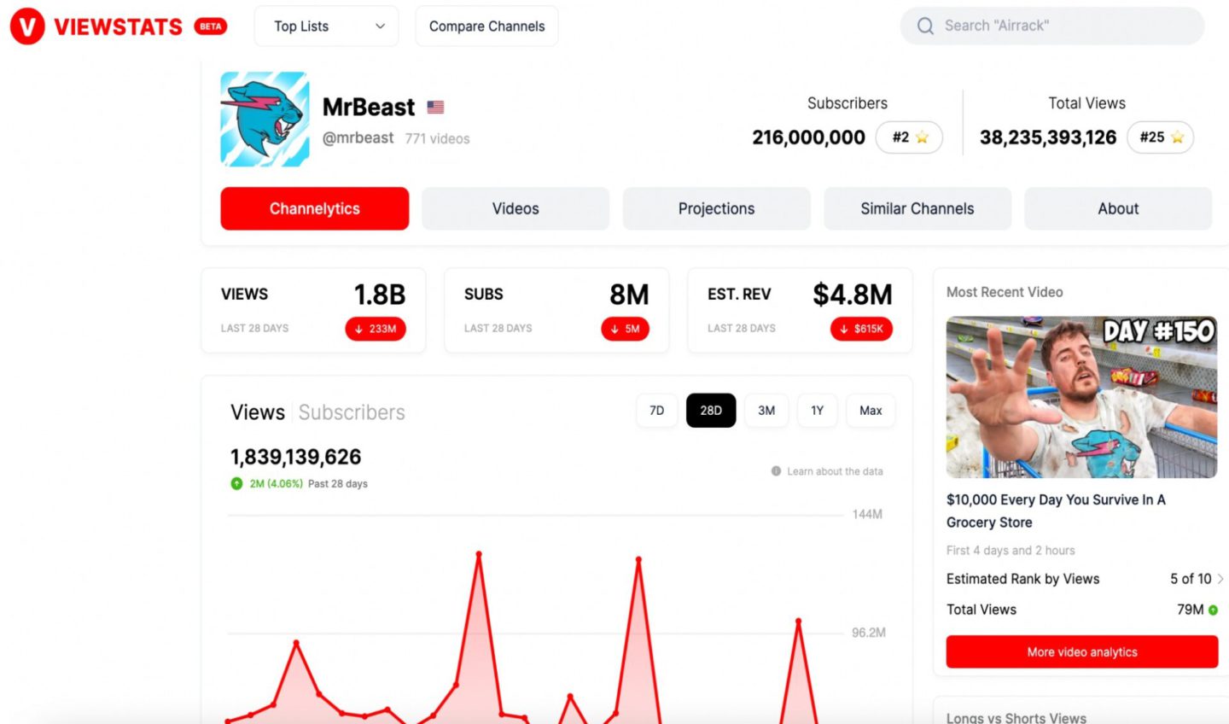1229x724 pixels.
Task: Open the Top Lists dropdown
Action: coord(326,26)
